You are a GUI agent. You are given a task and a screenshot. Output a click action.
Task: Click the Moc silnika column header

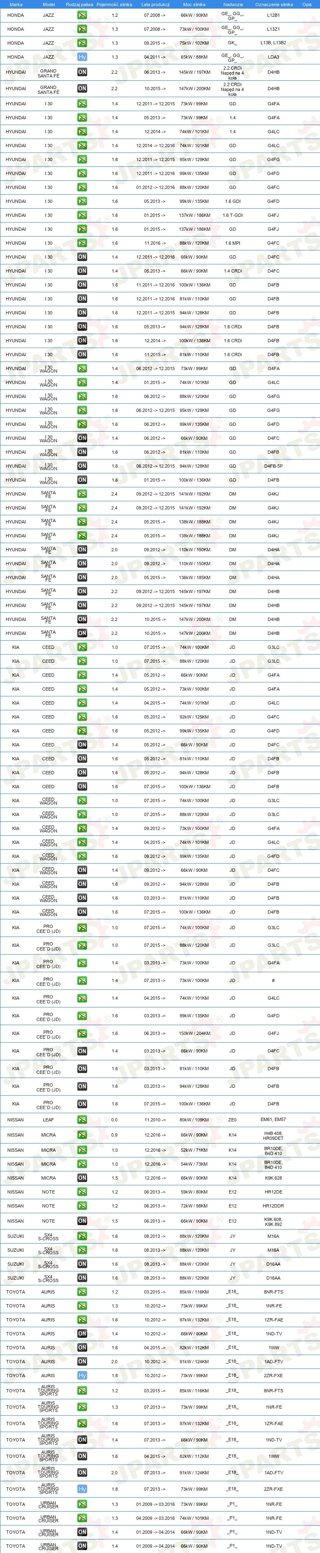point(194,4)
